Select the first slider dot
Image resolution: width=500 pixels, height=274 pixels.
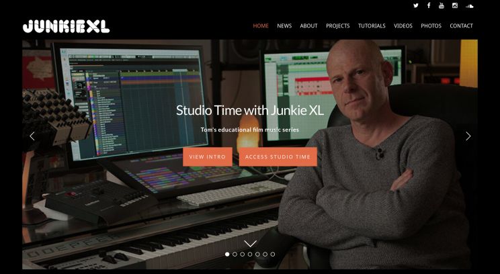coord(227,255)
